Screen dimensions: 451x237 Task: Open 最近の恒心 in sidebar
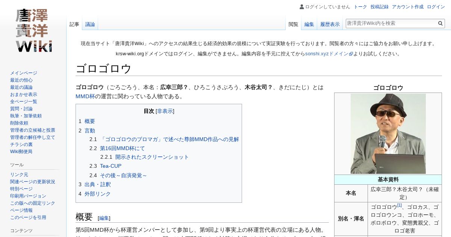point(21,80)
